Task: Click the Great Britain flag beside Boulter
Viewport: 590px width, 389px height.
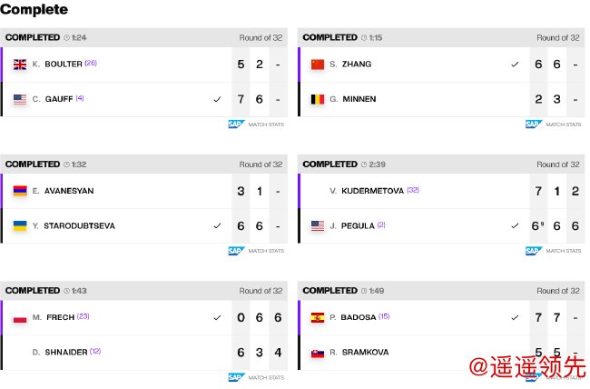Action: pyautogui.click(x=20, y=65)
